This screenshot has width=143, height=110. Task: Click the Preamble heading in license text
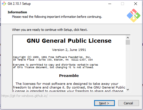(69, 76)
